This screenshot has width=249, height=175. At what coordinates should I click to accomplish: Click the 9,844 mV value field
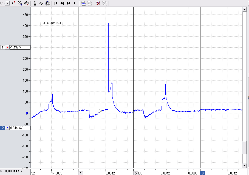[20, 128]
